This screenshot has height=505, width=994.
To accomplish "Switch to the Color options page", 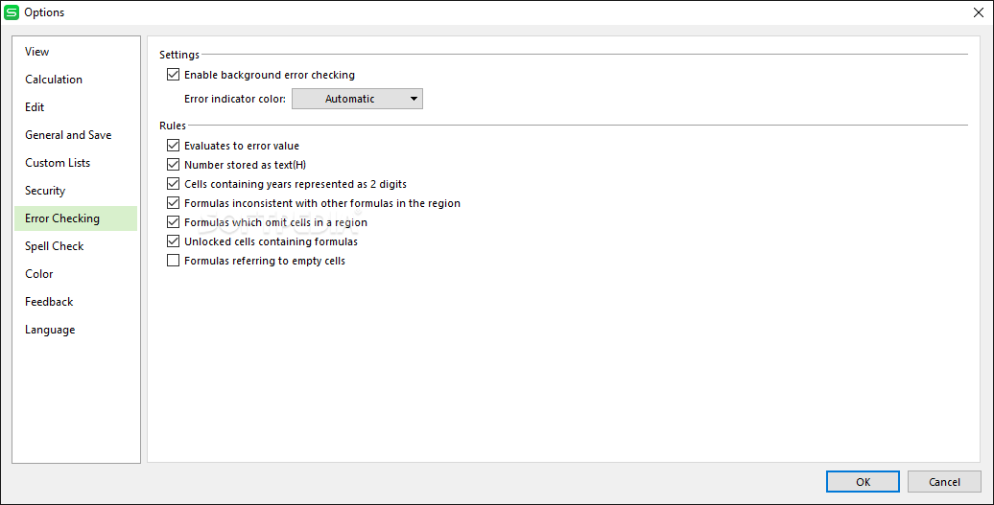I will (x=76, y=274).
